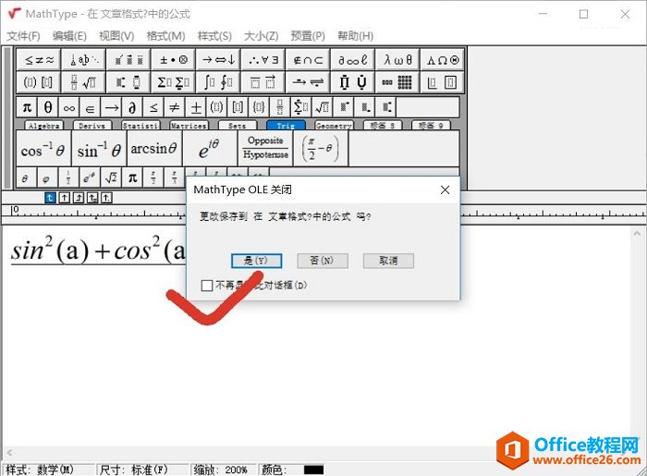Open the 视图(V) menu
The width and height of the screenshot is (647, 476).
(x=116, y=36)
